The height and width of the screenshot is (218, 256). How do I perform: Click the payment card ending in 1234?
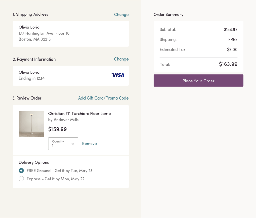click(x=71, y=76)
